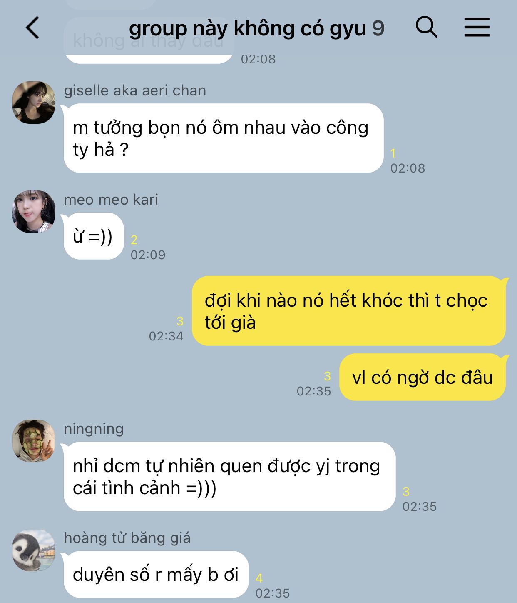The width and height of the screenshot is (517, 603).
Task: Tap the back arrow icon
Action: (32, 28)
